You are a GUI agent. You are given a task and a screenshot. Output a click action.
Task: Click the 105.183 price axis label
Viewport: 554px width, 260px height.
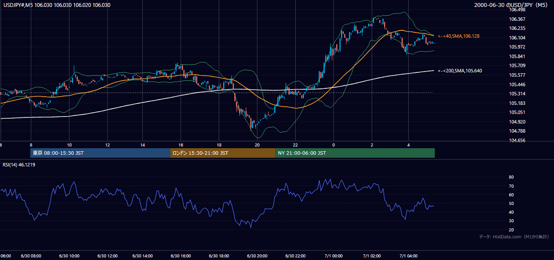[x=517, y=103]
